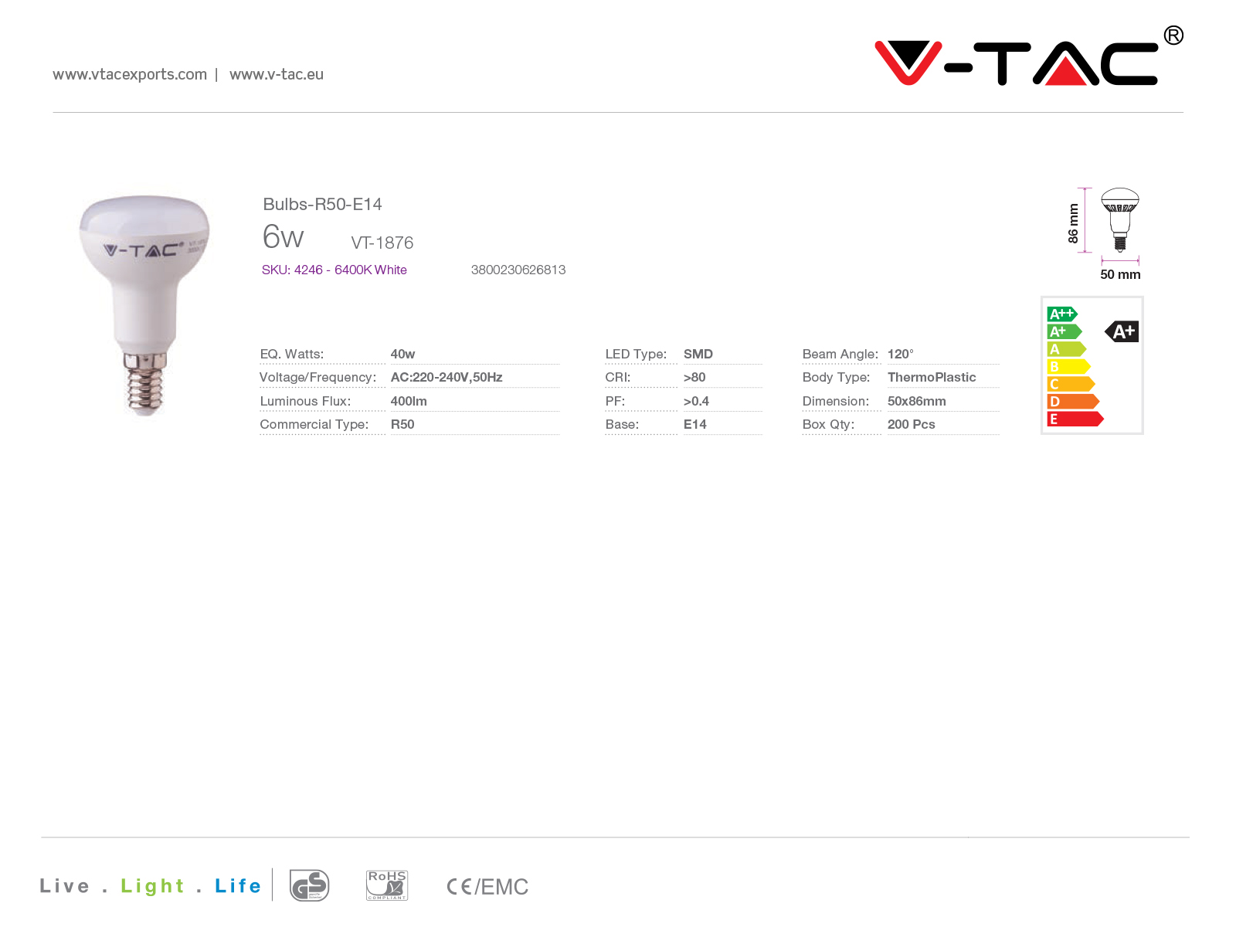Click the RoHS compliant icon
Viewport: 1236px width, 927px height.
coord(387,885)
